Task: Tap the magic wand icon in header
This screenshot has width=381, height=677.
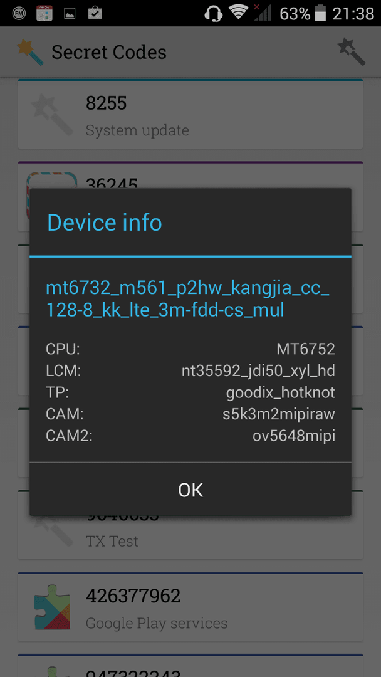Action: [351, 52]
